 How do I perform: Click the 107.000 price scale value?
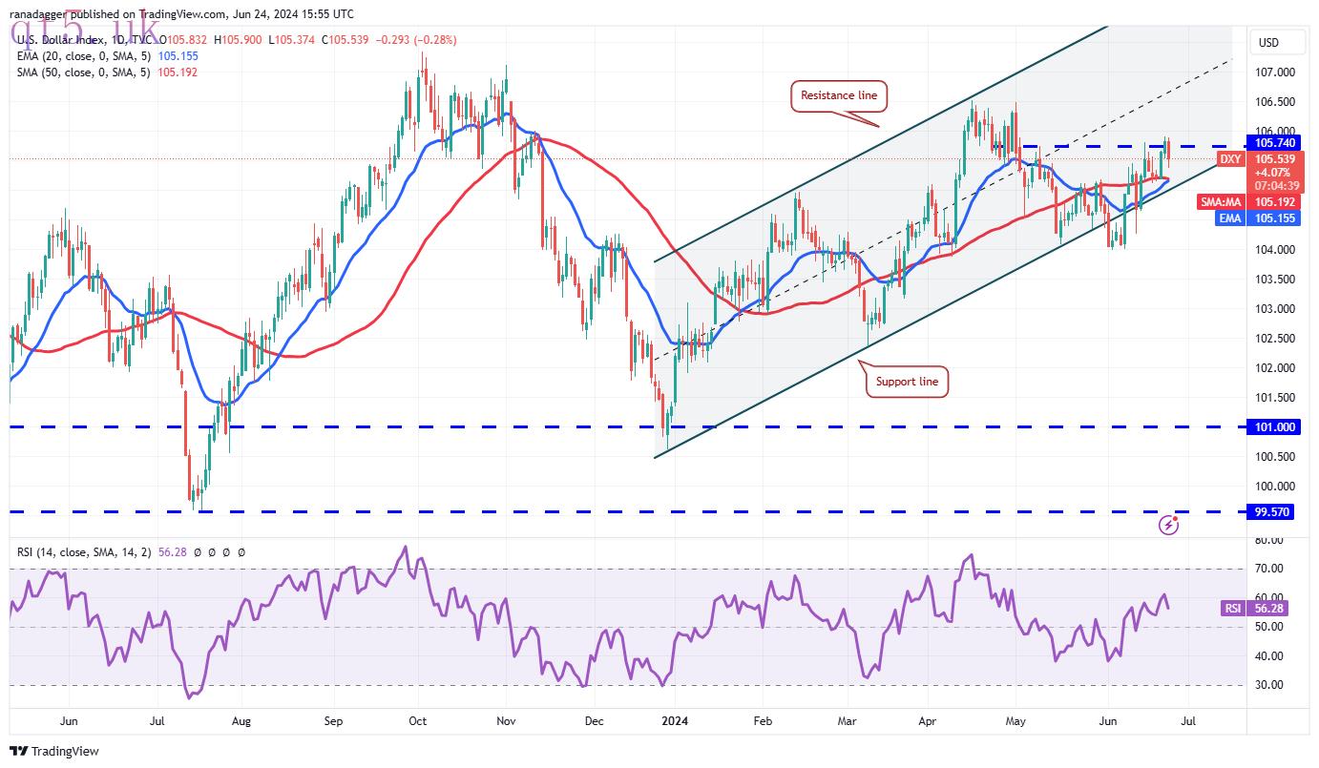[1275, 73]
